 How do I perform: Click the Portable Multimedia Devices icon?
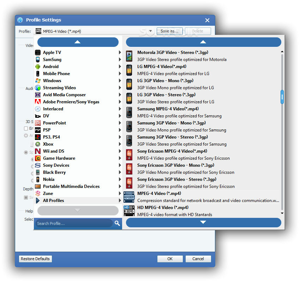38,186
